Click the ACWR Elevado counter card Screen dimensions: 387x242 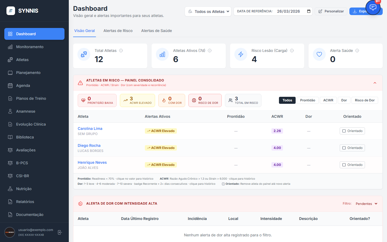coord(137,100)
